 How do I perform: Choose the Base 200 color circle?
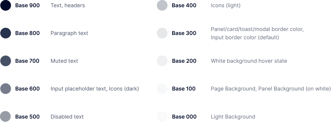pos(162,61)
